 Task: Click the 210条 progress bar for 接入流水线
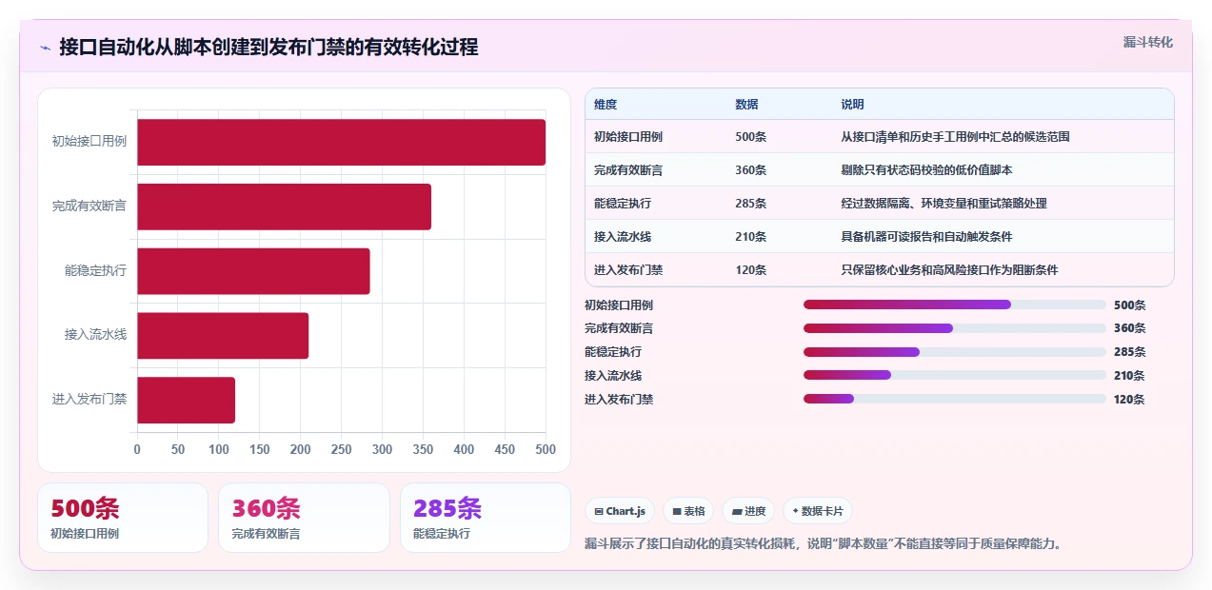click(955, 375)
